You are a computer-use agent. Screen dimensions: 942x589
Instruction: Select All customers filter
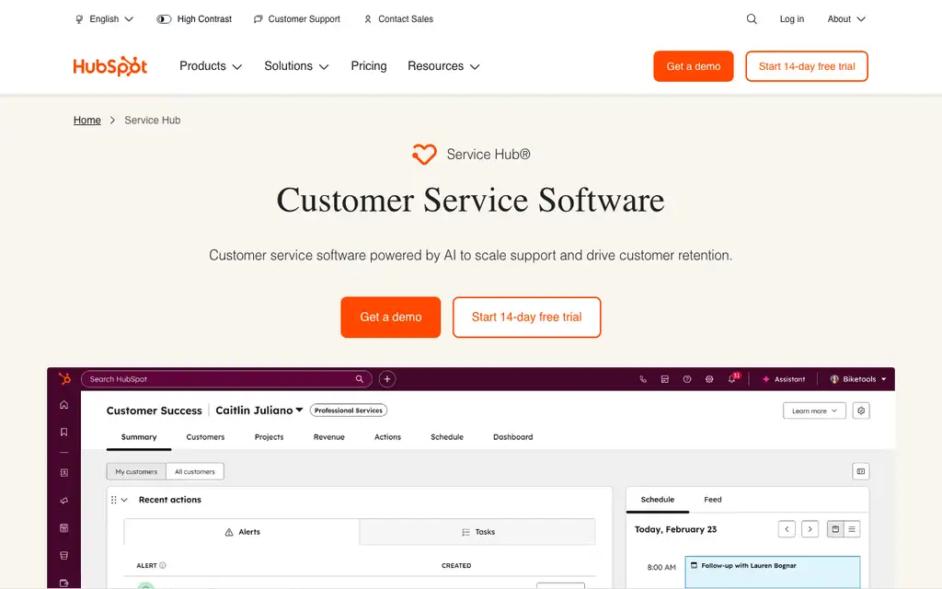(x=195, y=472)
